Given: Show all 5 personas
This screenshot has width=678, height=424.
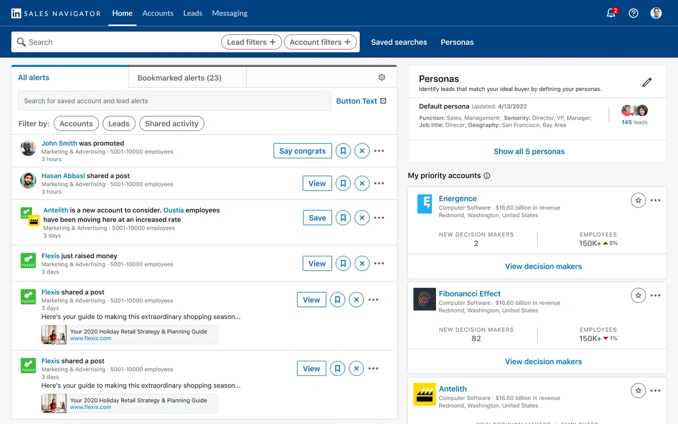Looking at the screenshot, I should [x=529, y=151].
